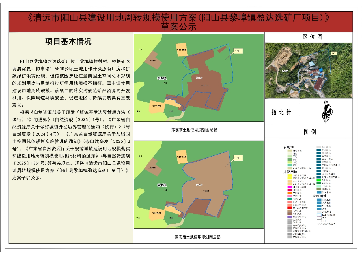Click the 其他土地 legend label
Viewport: 362px width, 255px height.
326,212
